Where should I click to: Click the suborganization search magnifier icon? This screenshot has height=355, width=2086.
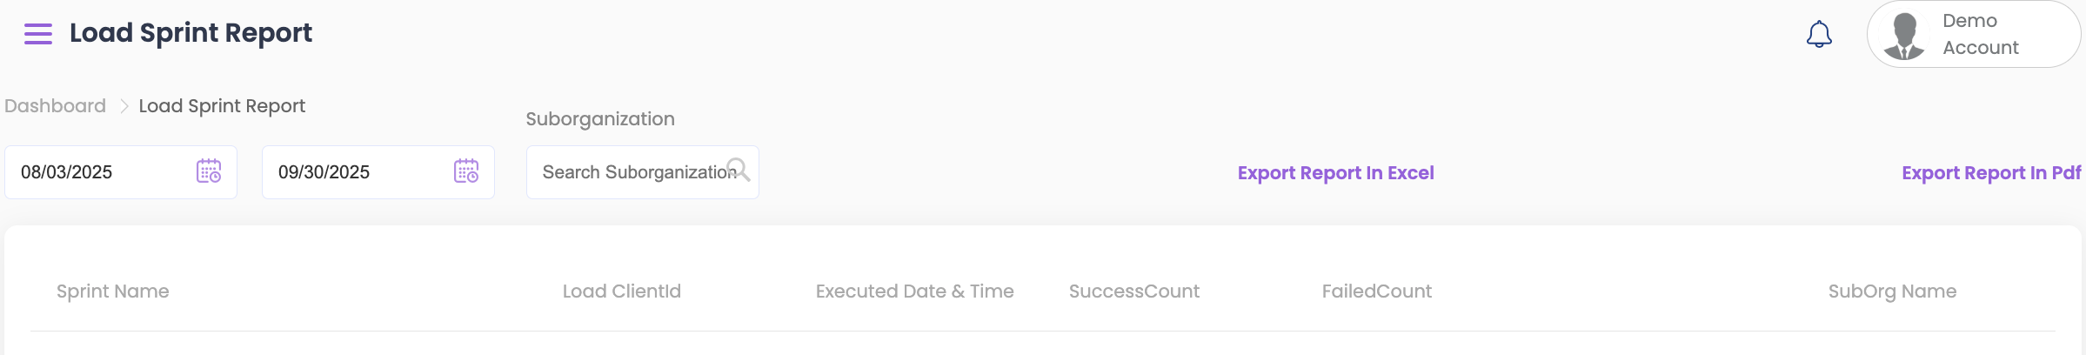click(x=739, y=170)
